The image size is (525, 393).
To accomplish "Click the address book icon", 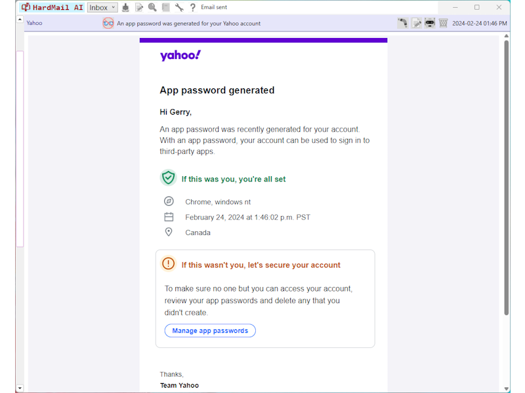I will point(165,7).
